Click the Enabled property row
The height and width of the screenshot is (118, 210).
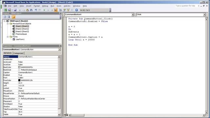(x=31, y=75)
